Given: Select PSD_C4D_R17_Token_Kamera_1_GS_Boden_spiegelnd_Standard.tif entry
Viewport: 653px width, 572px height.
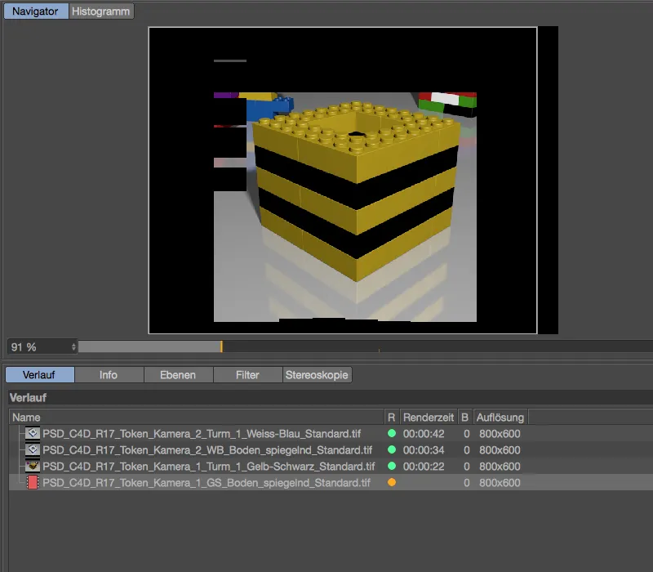Looking at the screenshot, I should pyautogui.click(x=207, y=482).
